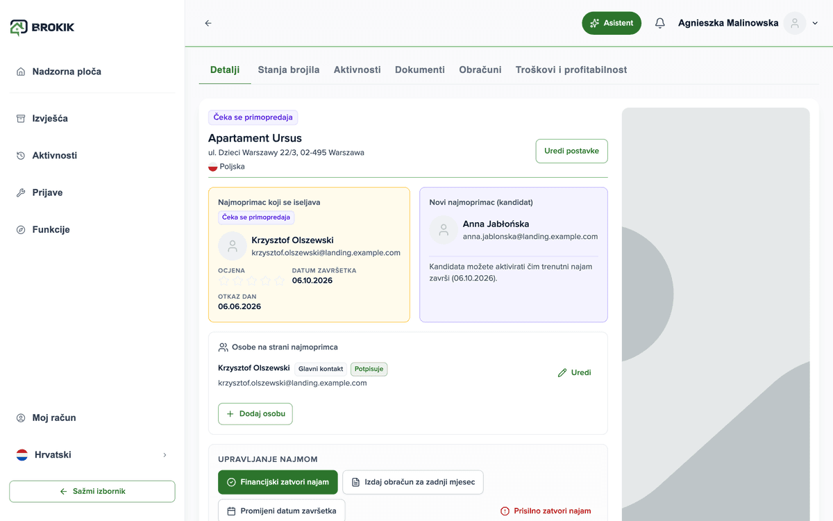Click the Brokik logo
The image size is (833, 521).
[x=42, y=27]
